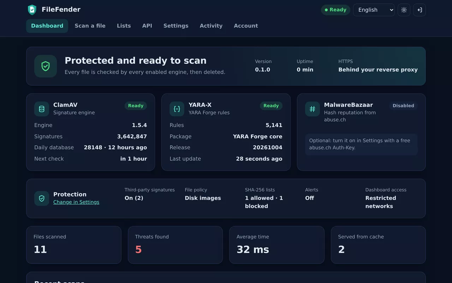The height and width of the screenshot is (283, 452).
Task: Click the File policy Disk images value
Action: point(203,198)
